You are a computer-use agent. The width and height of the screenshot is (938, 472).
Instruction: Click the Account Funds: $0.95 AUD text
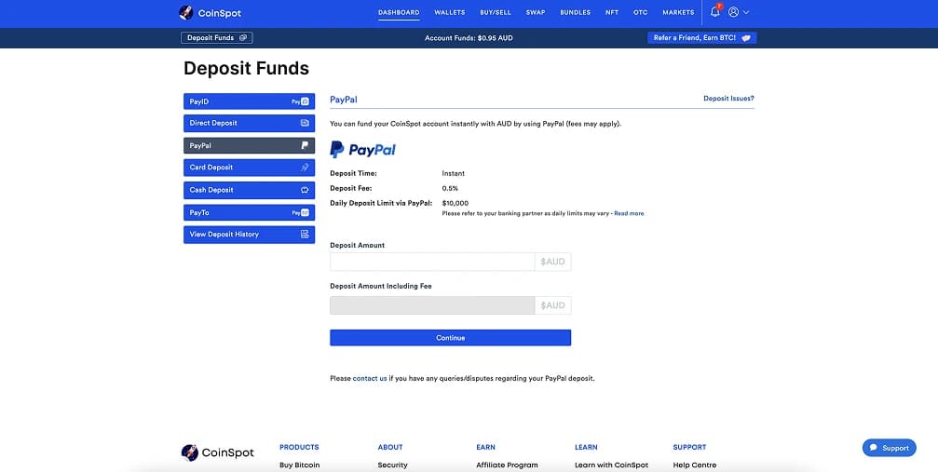pos(469,37)
